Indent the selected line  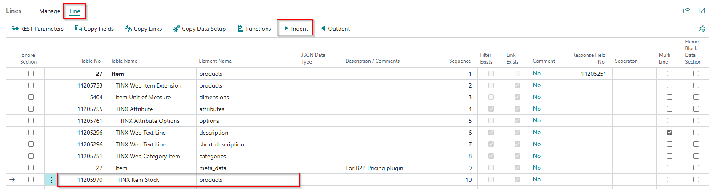coord(296,29)
